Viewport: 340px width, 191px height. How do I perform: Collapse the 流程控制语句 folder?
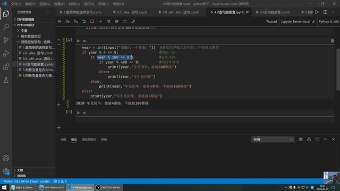tap(34, 42)
